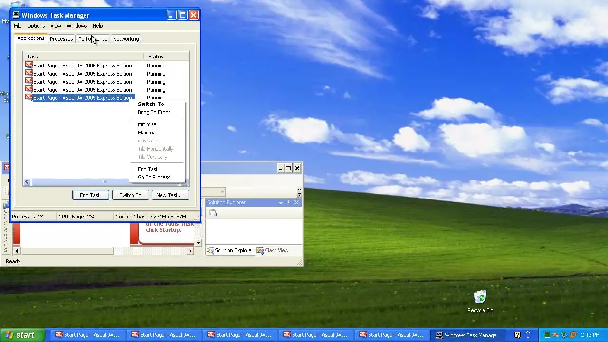Open the Help menu in Task Manager
This screenshot has width=608, height=342.
97,26
